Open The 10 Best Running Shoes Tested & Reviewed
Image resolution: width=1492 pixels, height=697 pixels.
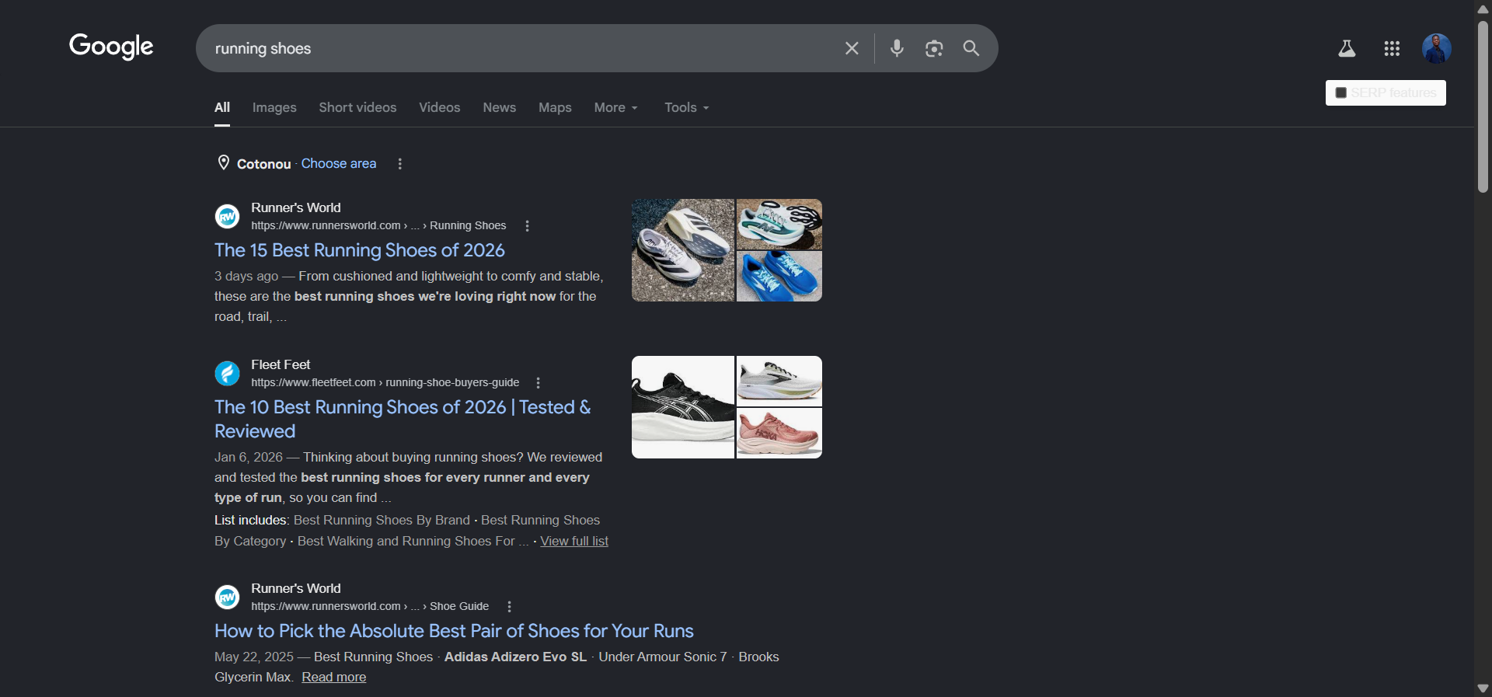coord(403,419)
